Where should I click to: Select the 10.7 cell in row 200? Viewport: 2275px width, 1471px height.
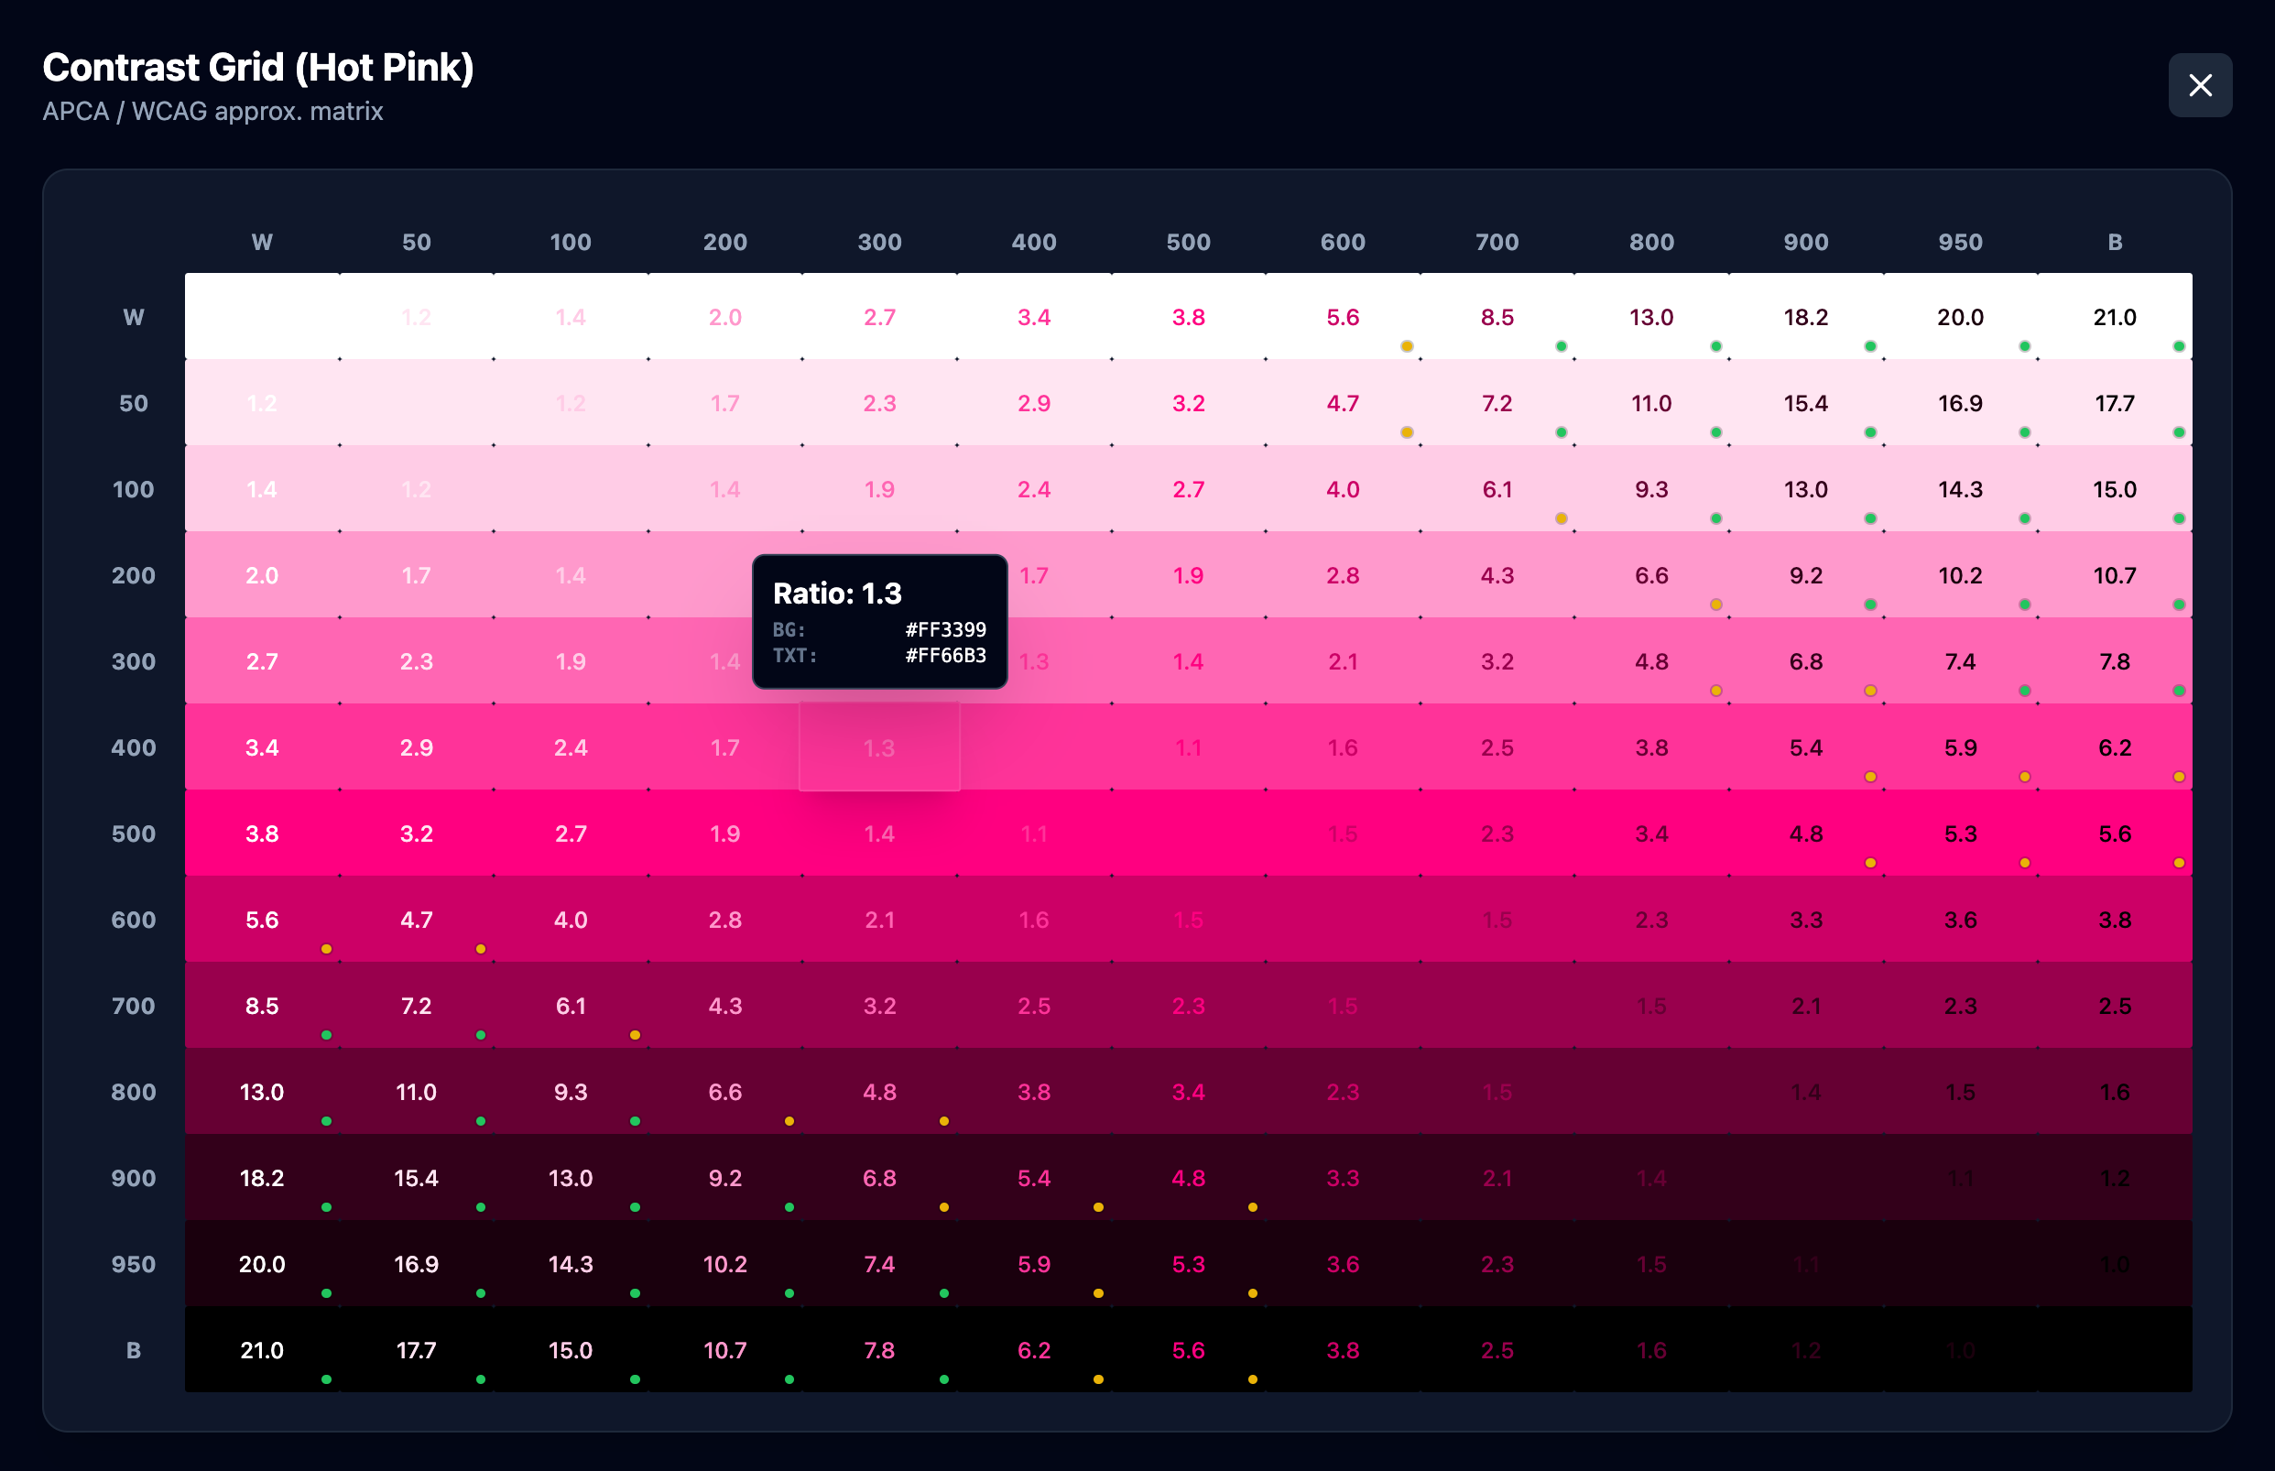[x=2114, y=575]
